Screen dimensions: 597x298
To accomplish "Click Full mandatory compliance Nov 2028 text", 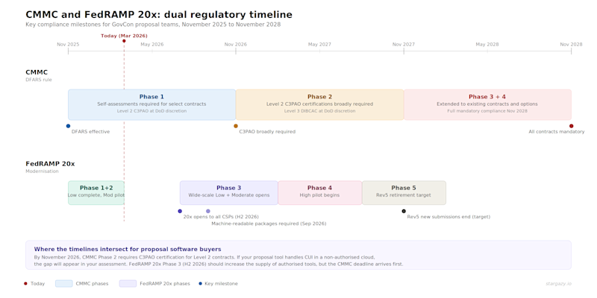I will pos(487,111).
